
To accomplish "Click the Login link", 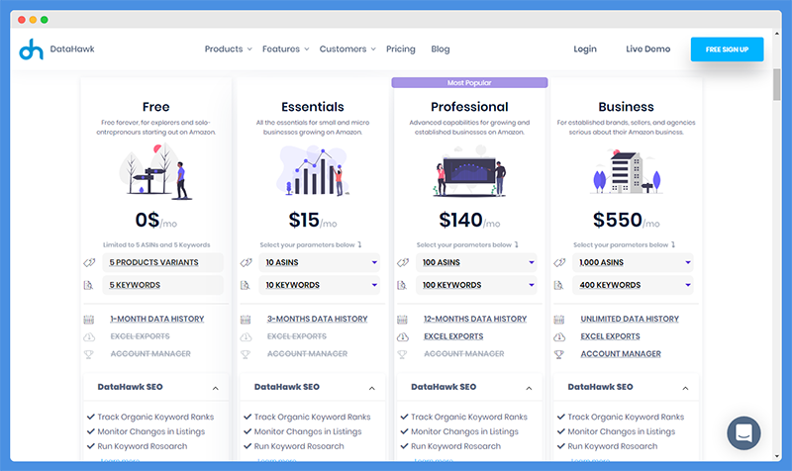I will coord(585,48).
